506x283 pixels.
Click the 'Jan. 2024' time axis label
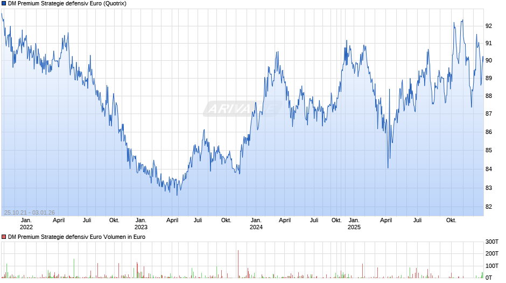(x=256, y=224)
